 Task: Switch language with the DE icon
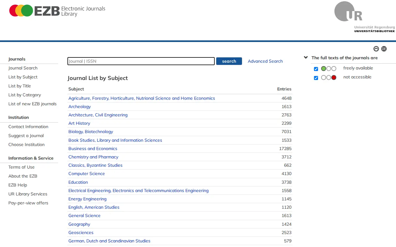(384, 49)
